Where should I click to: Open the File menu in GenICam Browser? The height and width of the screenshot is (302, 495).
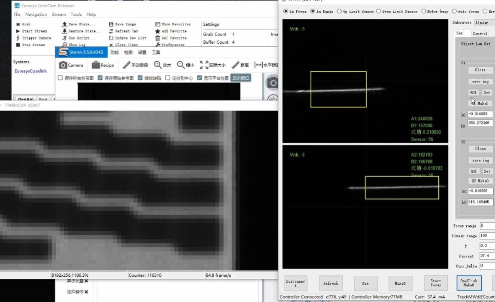click(x=17, y=14)
